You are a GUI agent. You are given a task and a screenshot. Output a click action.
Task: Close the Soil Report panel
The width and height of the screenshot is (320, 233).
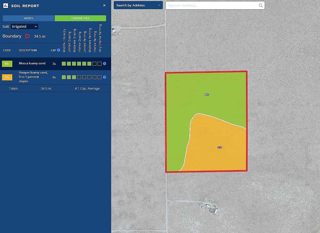coord(104,5)
